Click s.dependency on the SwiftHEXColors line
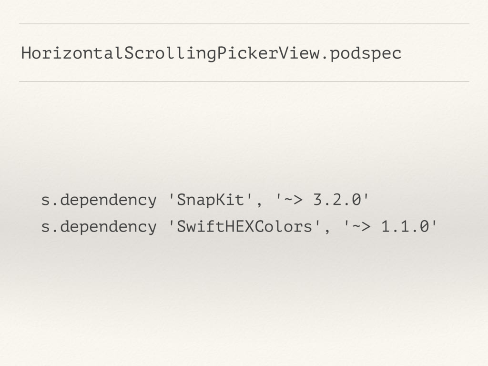Image resolution: width=488 pixels, height=366 pixels. pyautogui.click(x=99, y=227)
